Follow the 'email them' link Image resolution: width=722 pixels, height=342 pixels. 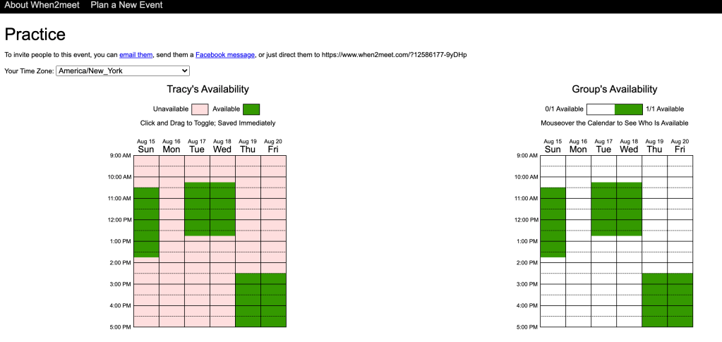[x=136, y=55]
